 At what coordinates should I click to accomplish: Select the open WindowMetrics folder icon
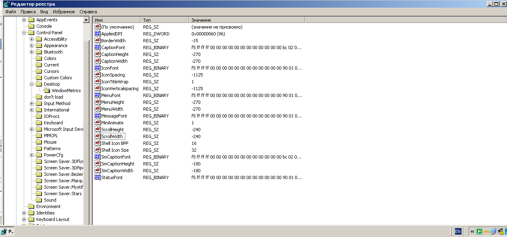47,91
